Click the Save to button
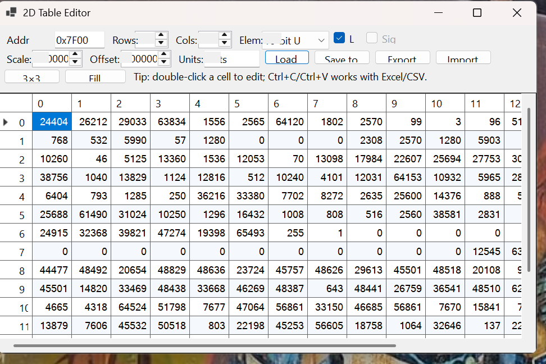The height and width of the screenshot is (364, 546). point(341,58)
